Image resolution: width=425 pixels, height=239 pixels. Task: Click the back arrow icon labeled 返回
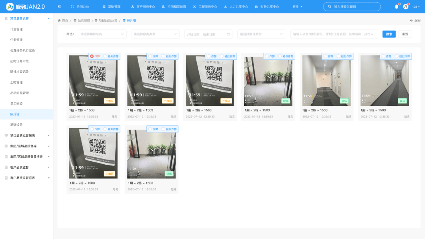point(411,20)
